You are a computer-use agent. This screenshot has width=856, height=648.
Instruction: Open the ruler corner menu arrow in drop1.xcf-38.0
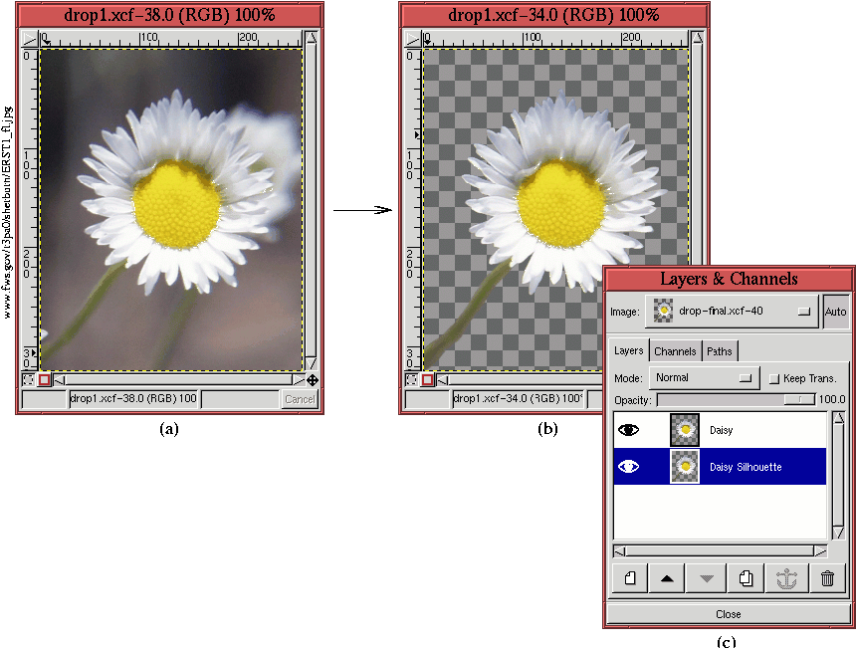click(28, 39)
